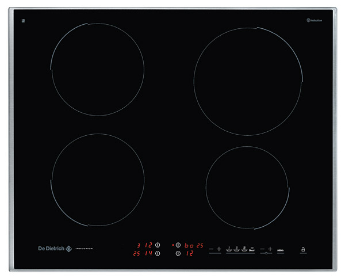
Task: Tap the red 'bo 25' display
Action: (x=194, y=245)
